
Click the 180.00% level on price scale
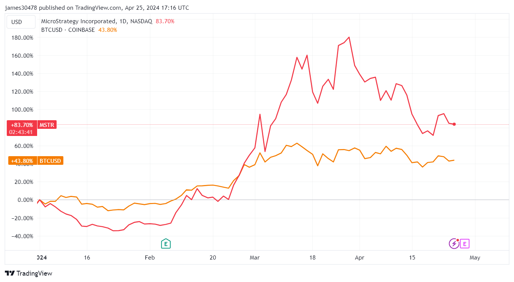coord(23,38)
